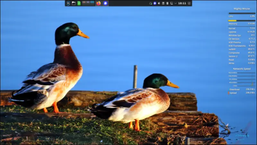Click the Network Speed heading
257x145 pixels.
point(242,69)
